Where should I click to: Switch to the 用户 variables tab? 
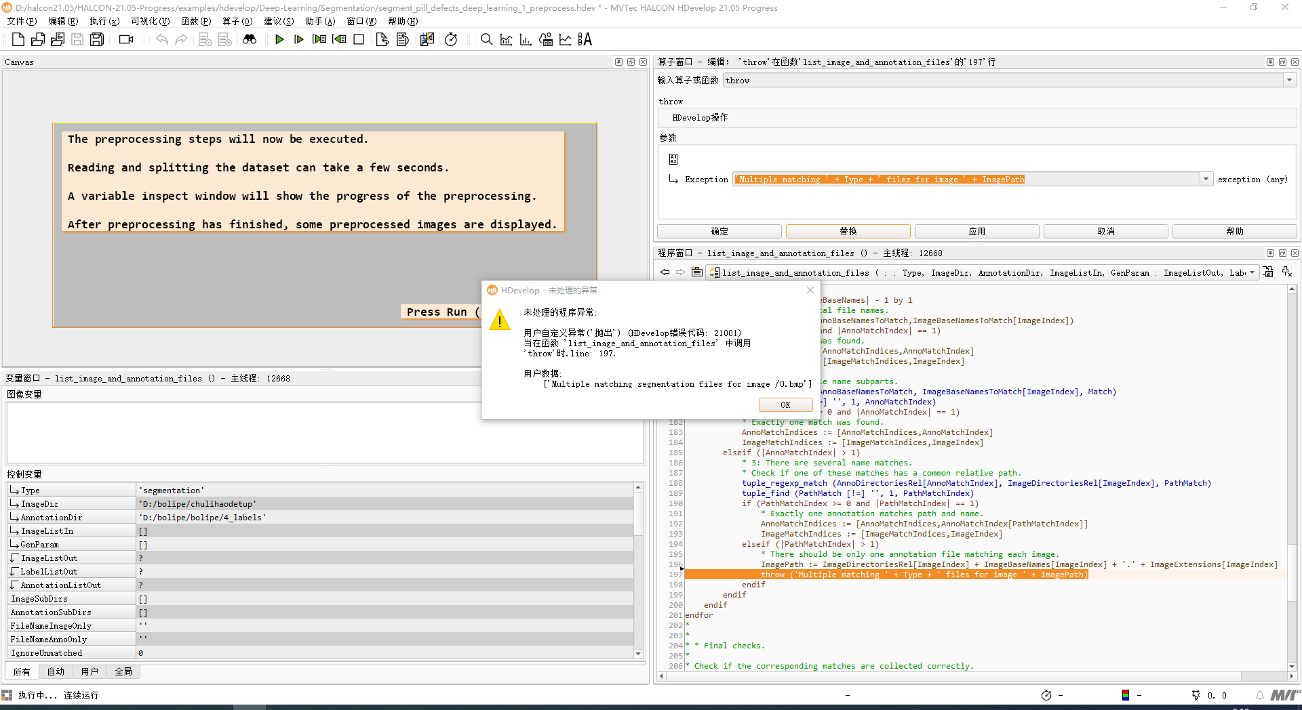pyautogui.click(x=90, y=671)
